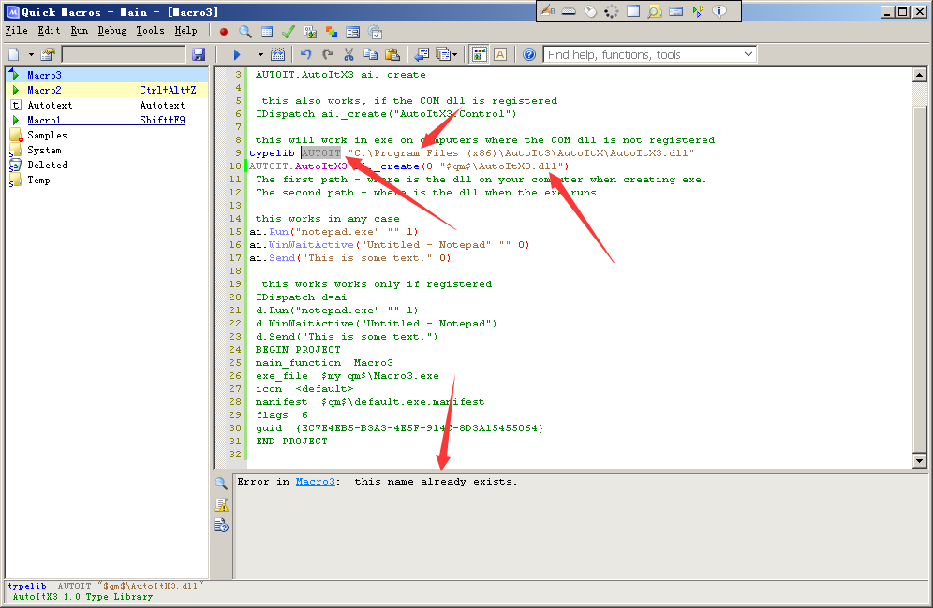Click the compile icon right of Run arrow
The height and width of the screenshot is (608, 933).
(x=278, y=54)
